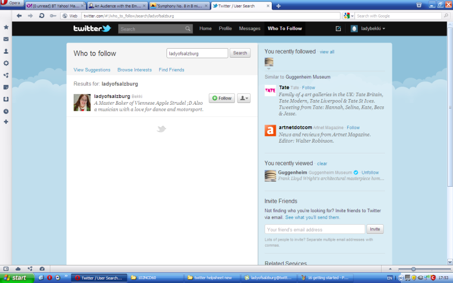Image resolution: width=453 pixels, height=283 pixels.
Task: Open Opera Unite status bar icon
Action: point(30,269)
